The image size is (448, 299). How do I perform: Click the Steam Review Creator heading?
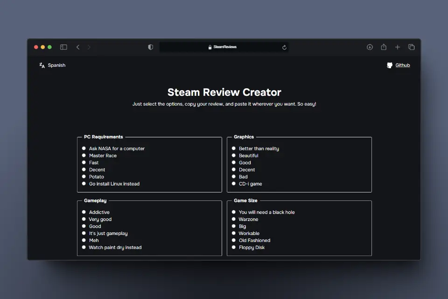click(x=224, y=92)
